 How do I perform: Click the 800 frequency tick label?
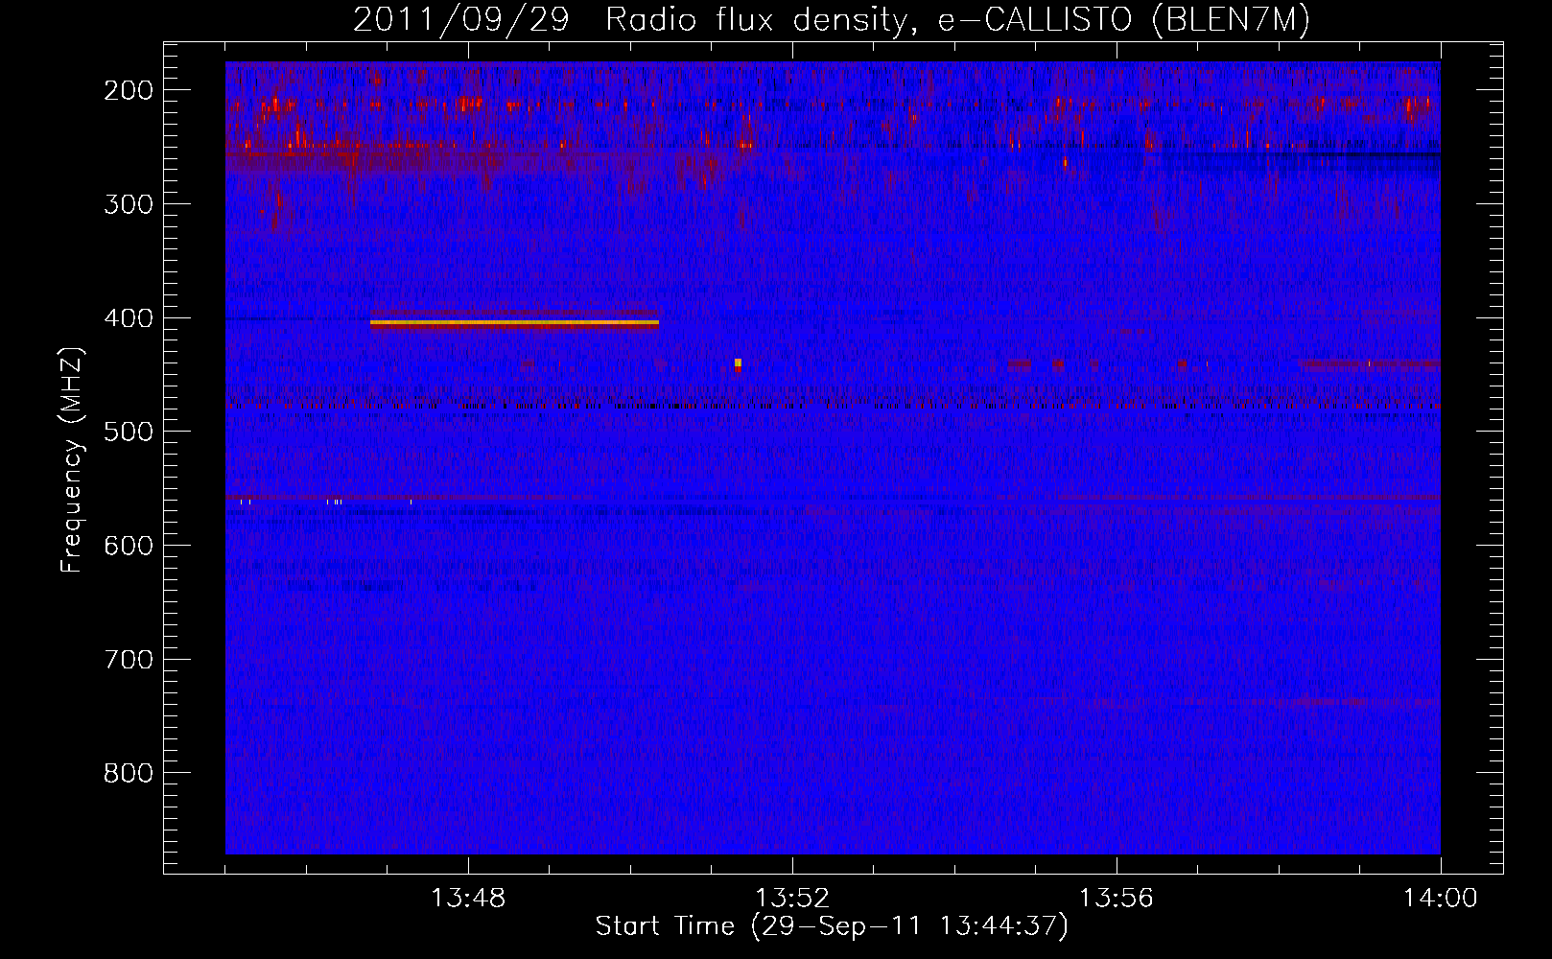(129, 773)
